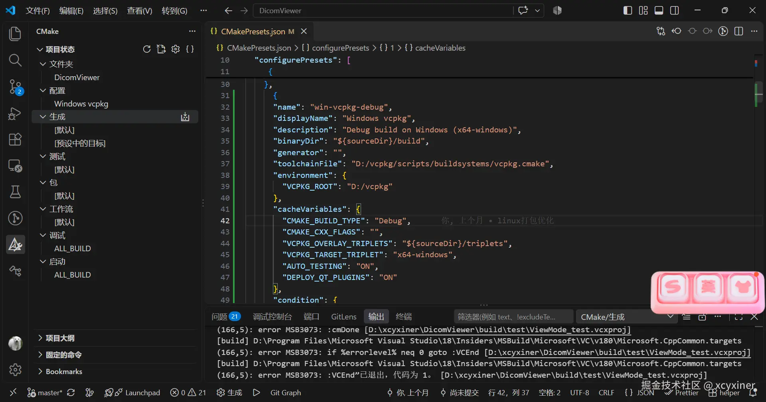The width and height of the screenshot is (766, 402).
Task: Click the master* branch in status bar
Action: (x=45, y=392)
